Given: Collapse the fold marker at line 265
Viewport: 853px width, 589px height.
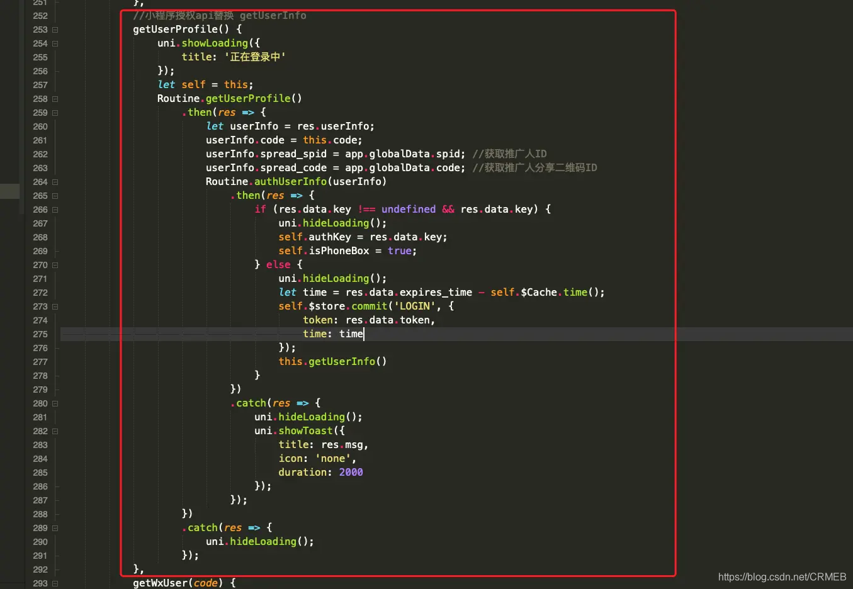Looking at the screenshot, I should coord(55,196).
